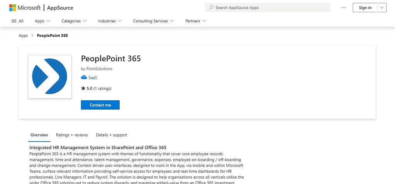This screenshot has height=184, width=395.
Task: Expand the Sign in dropdown arrow
Action: pyautogui.click(x=382, y=8)
